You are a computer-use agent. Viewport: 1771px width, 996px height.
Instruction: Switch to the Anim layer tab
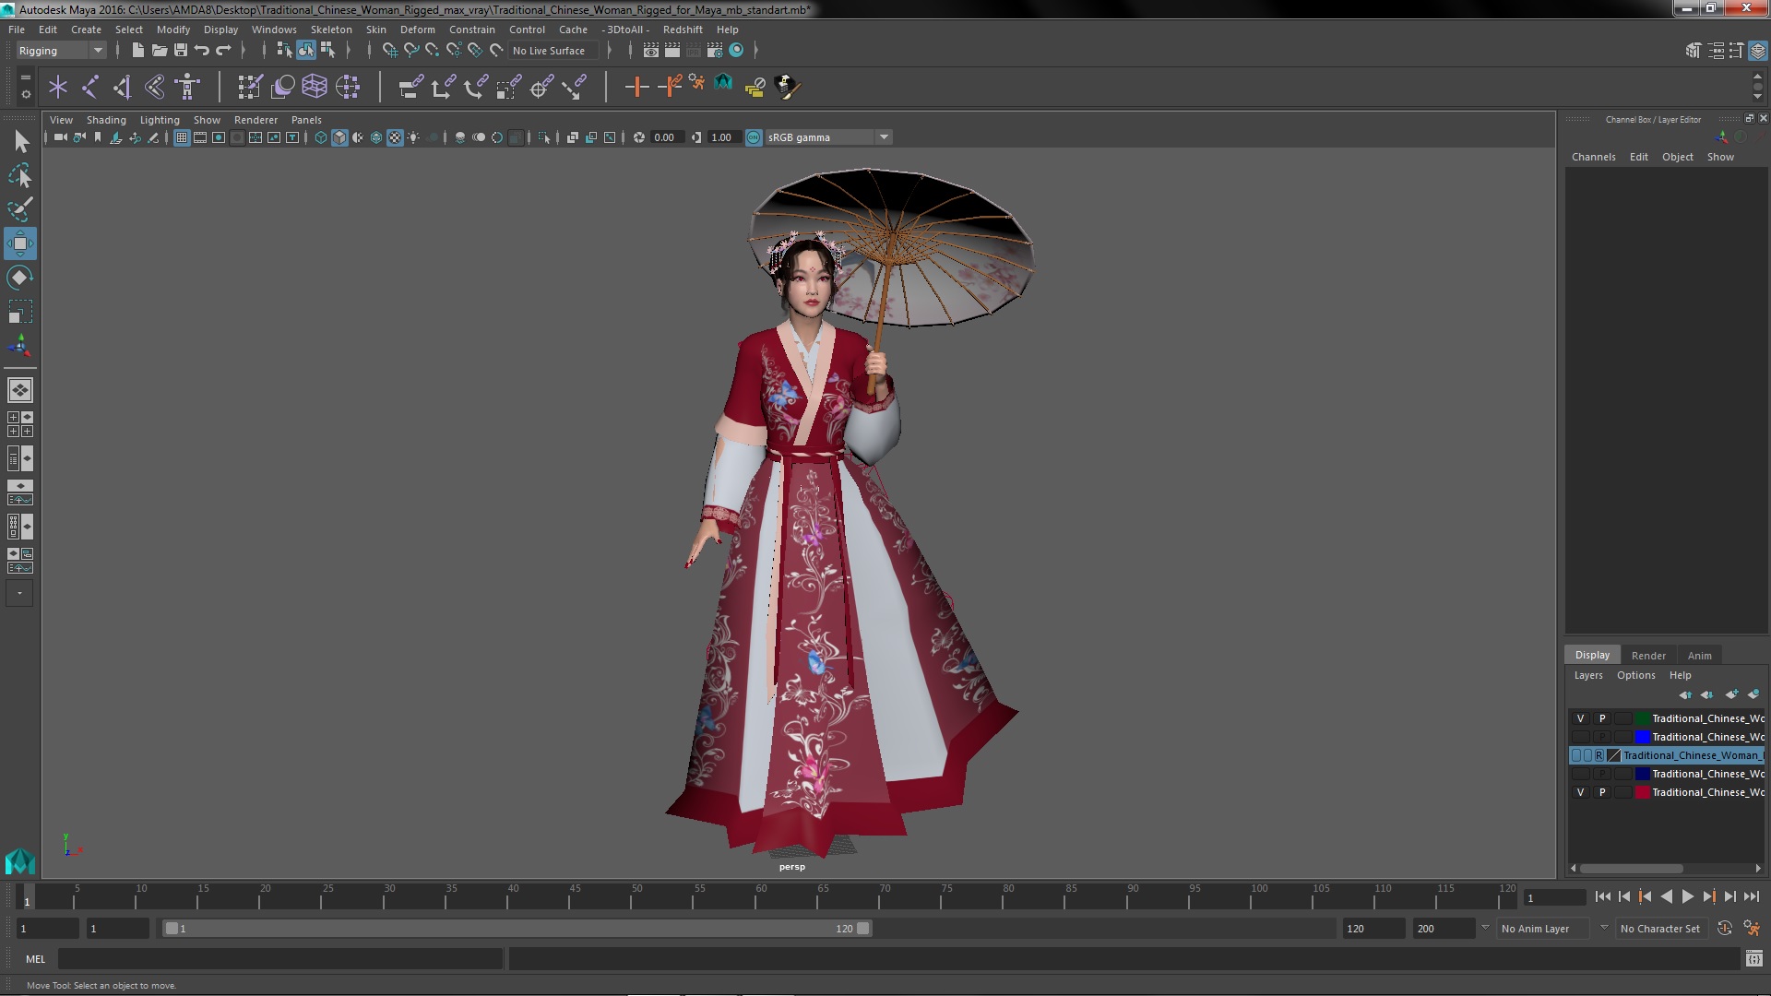tap(1699, 656)
